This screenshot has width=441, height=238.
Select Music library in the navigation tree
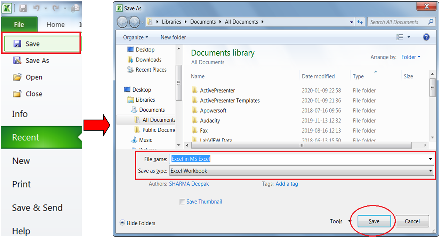[142, 140]
